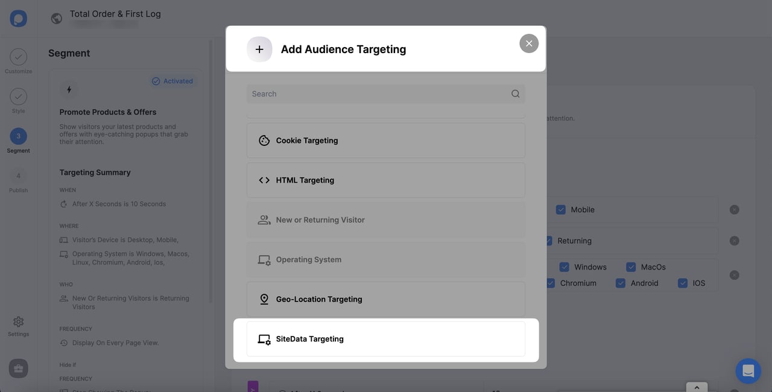Open the chat support bubble
The height and width of the screenshot is (392, 772).
click(748, 371)
